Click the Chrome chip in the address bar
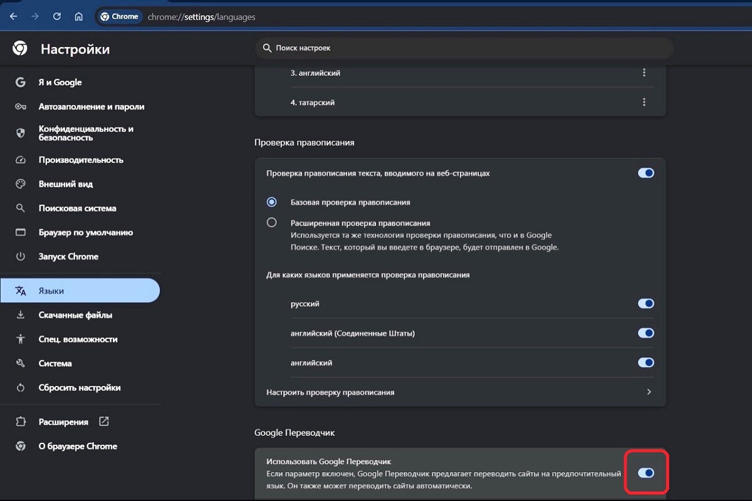The width and height of the screenshot is (752, 501). pos(119,17)
